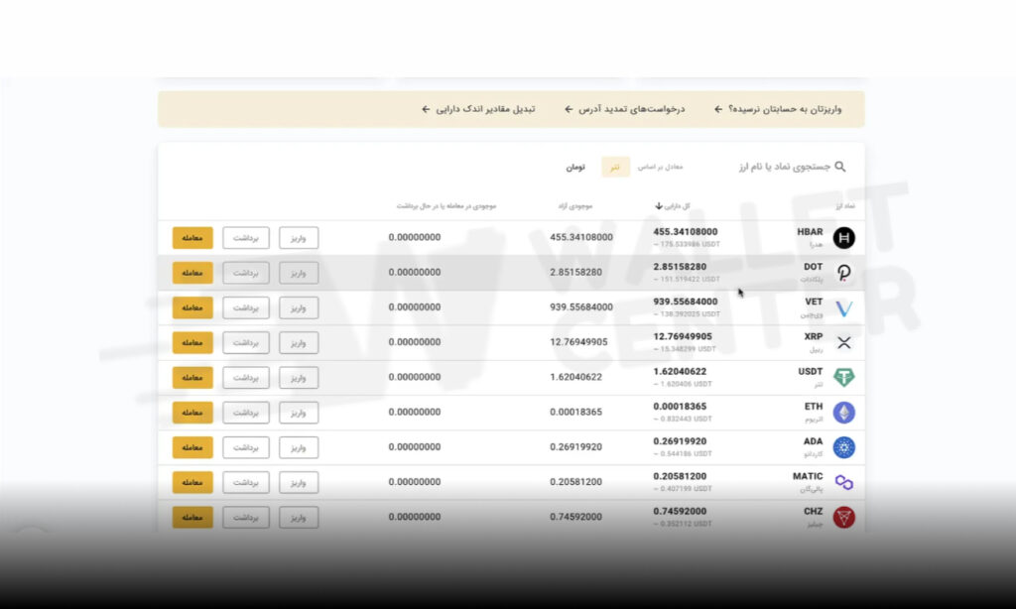This screenshot has width=1016, height=609.
Task: Sort by total assets column arrow
Action: point(659,206)
